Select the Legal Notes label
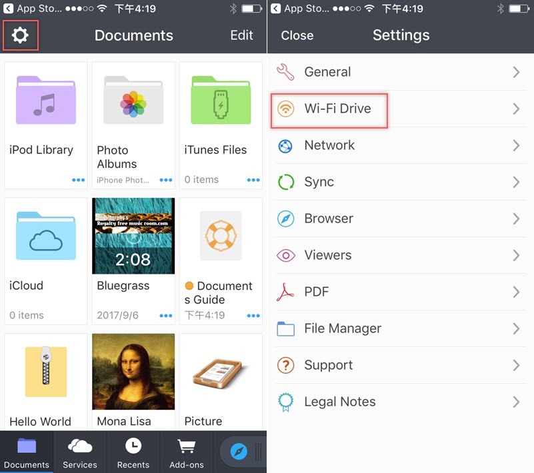This screenshot has height=473, width=534. point(340,402)
